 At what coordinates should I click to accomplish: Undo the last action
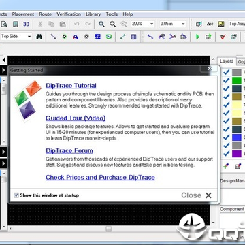click(x=77, y=24)
